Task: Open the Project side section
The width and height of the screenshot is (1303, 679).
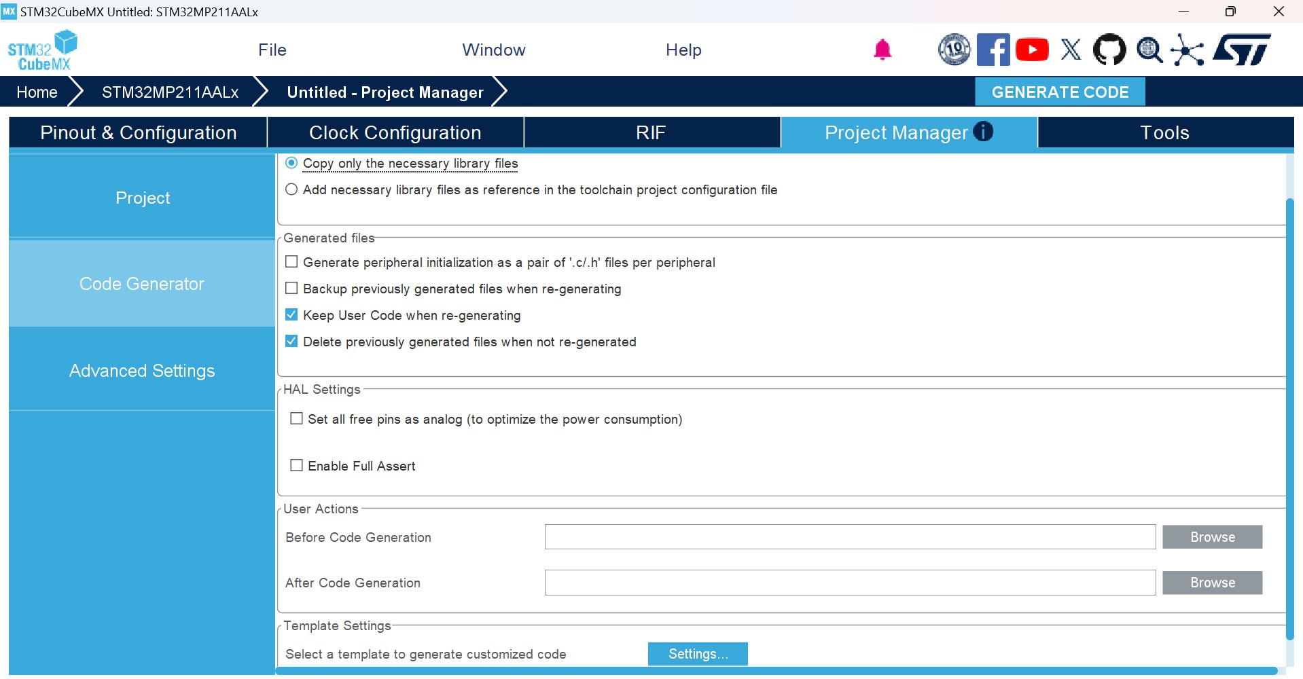Action: pos(142,198)
